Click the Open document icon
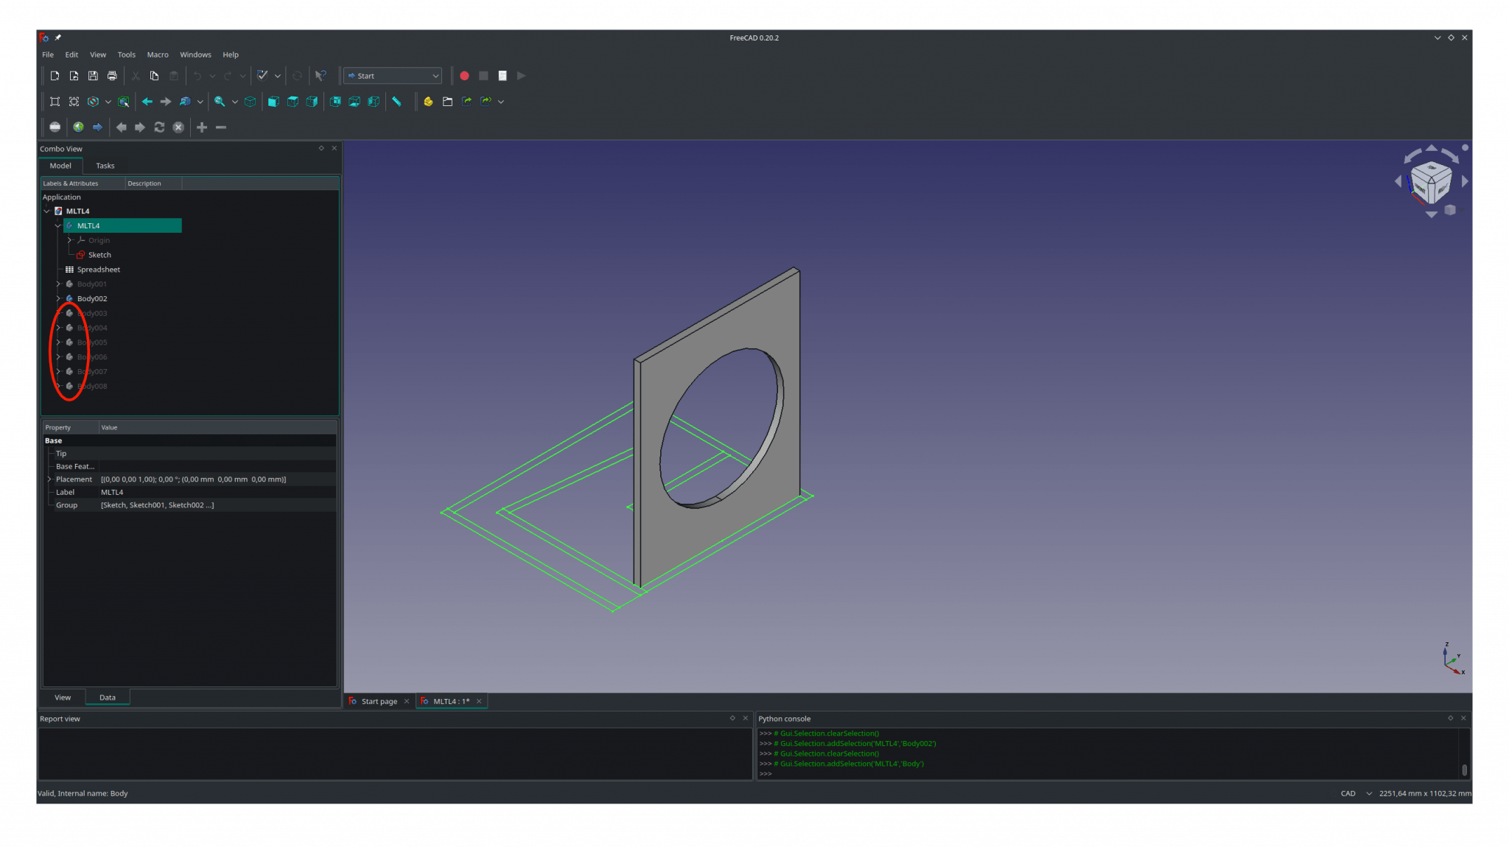The image size is (1509, 847). [74, 76]
